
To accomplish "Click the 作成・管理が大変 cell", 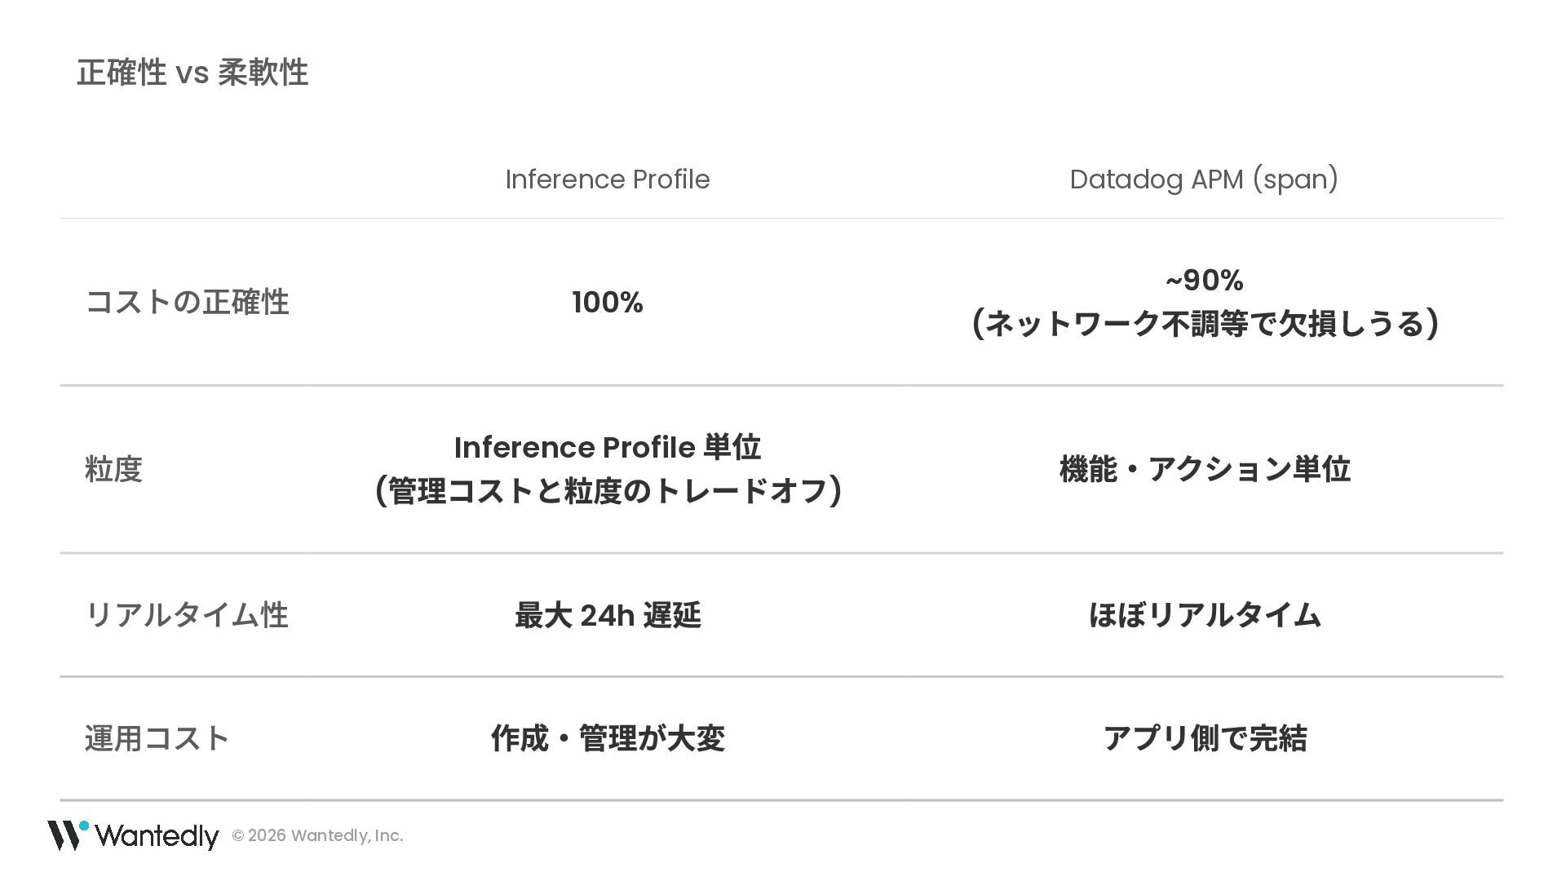I will point(607,739).
